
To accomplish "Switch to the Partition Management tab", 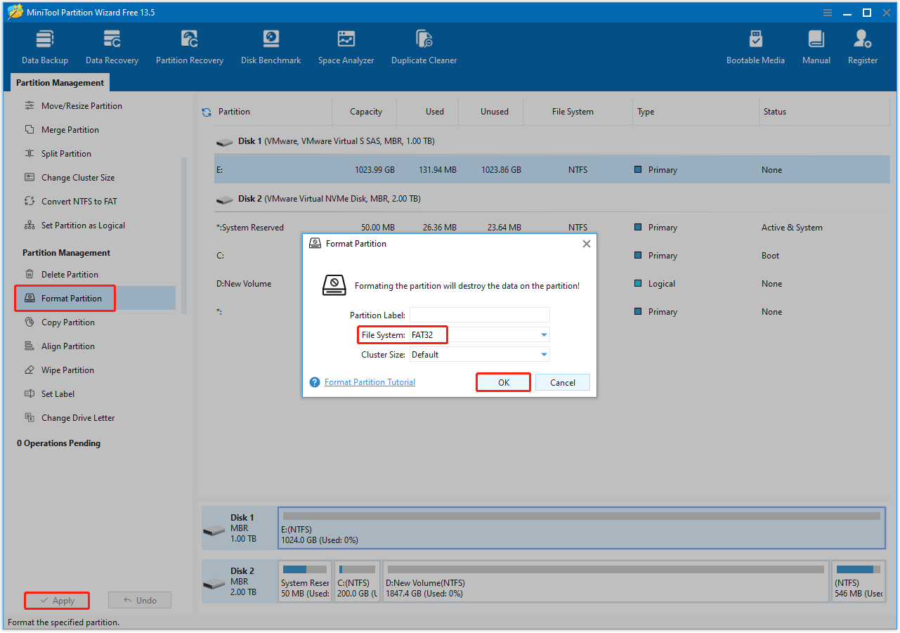I will (60, 82).
